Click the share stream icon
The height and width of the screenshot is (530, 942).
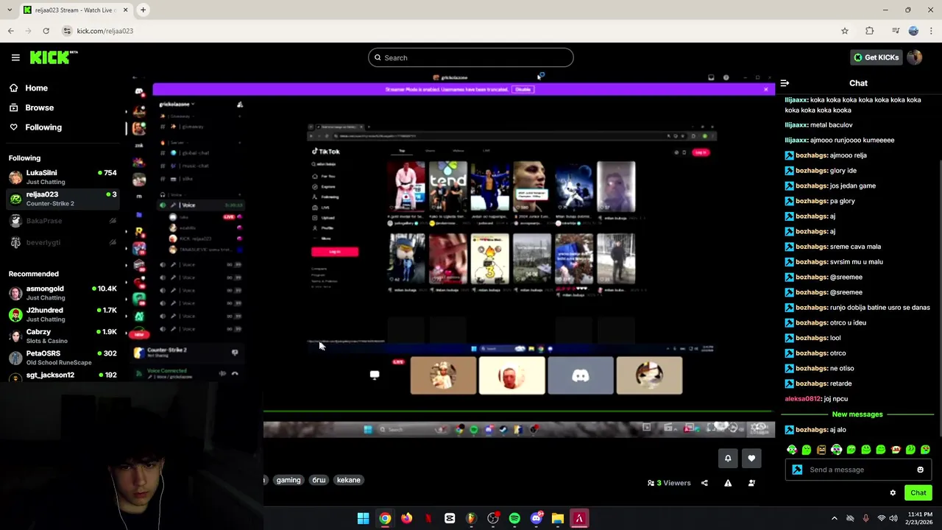pos(704,483)
